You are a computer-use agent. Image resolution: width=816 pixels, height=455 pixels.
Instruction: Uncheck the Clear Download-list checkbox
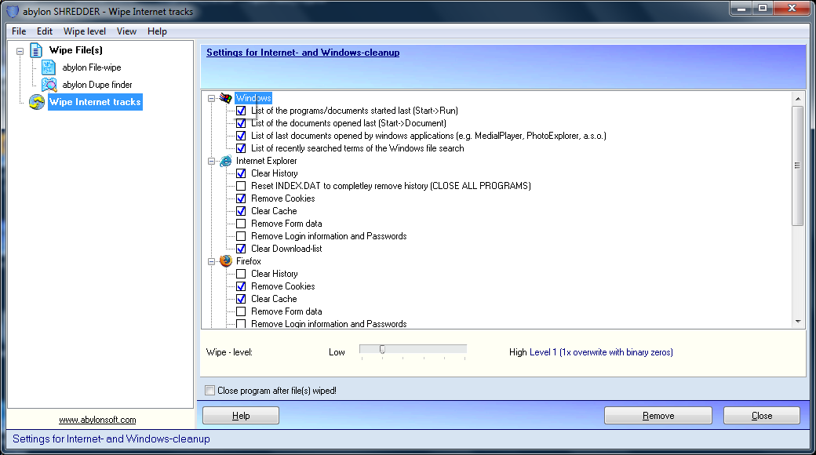tap(241, 249)
